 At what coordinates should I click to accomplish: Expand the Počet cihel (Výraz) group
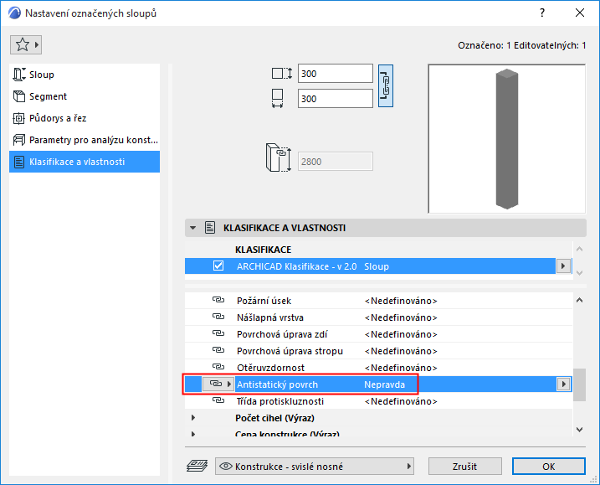click(x=193, y=418)
